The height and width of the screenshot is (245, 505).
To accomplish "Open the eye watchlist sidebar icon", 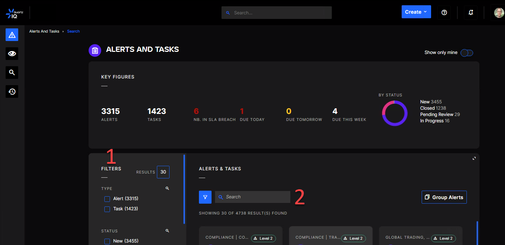I will pyautogui.click(x=12, y=54).
